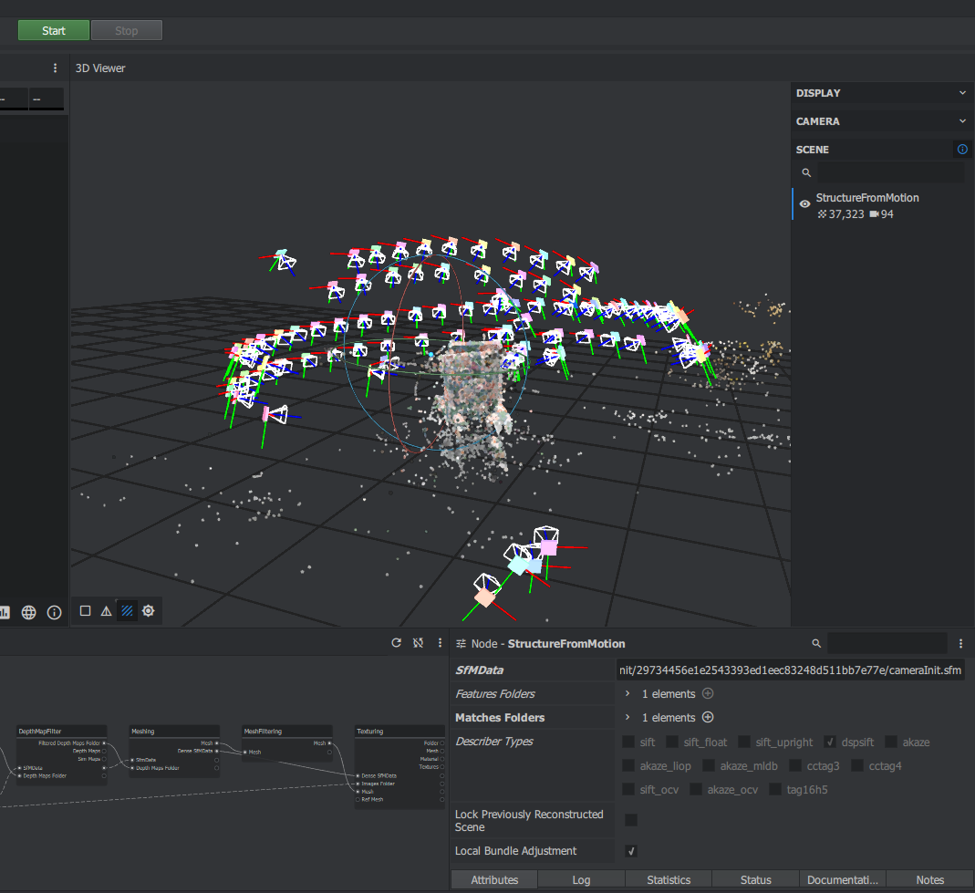Select the solid square render mode icon
This screenshot has height=893, width=975.
coord(85,611)
